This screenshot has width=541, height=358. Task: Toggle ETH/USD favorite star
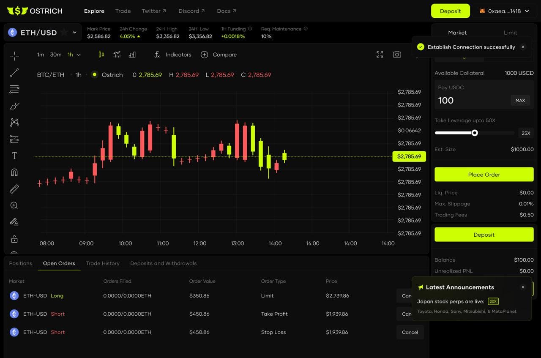tap(64, 33)
